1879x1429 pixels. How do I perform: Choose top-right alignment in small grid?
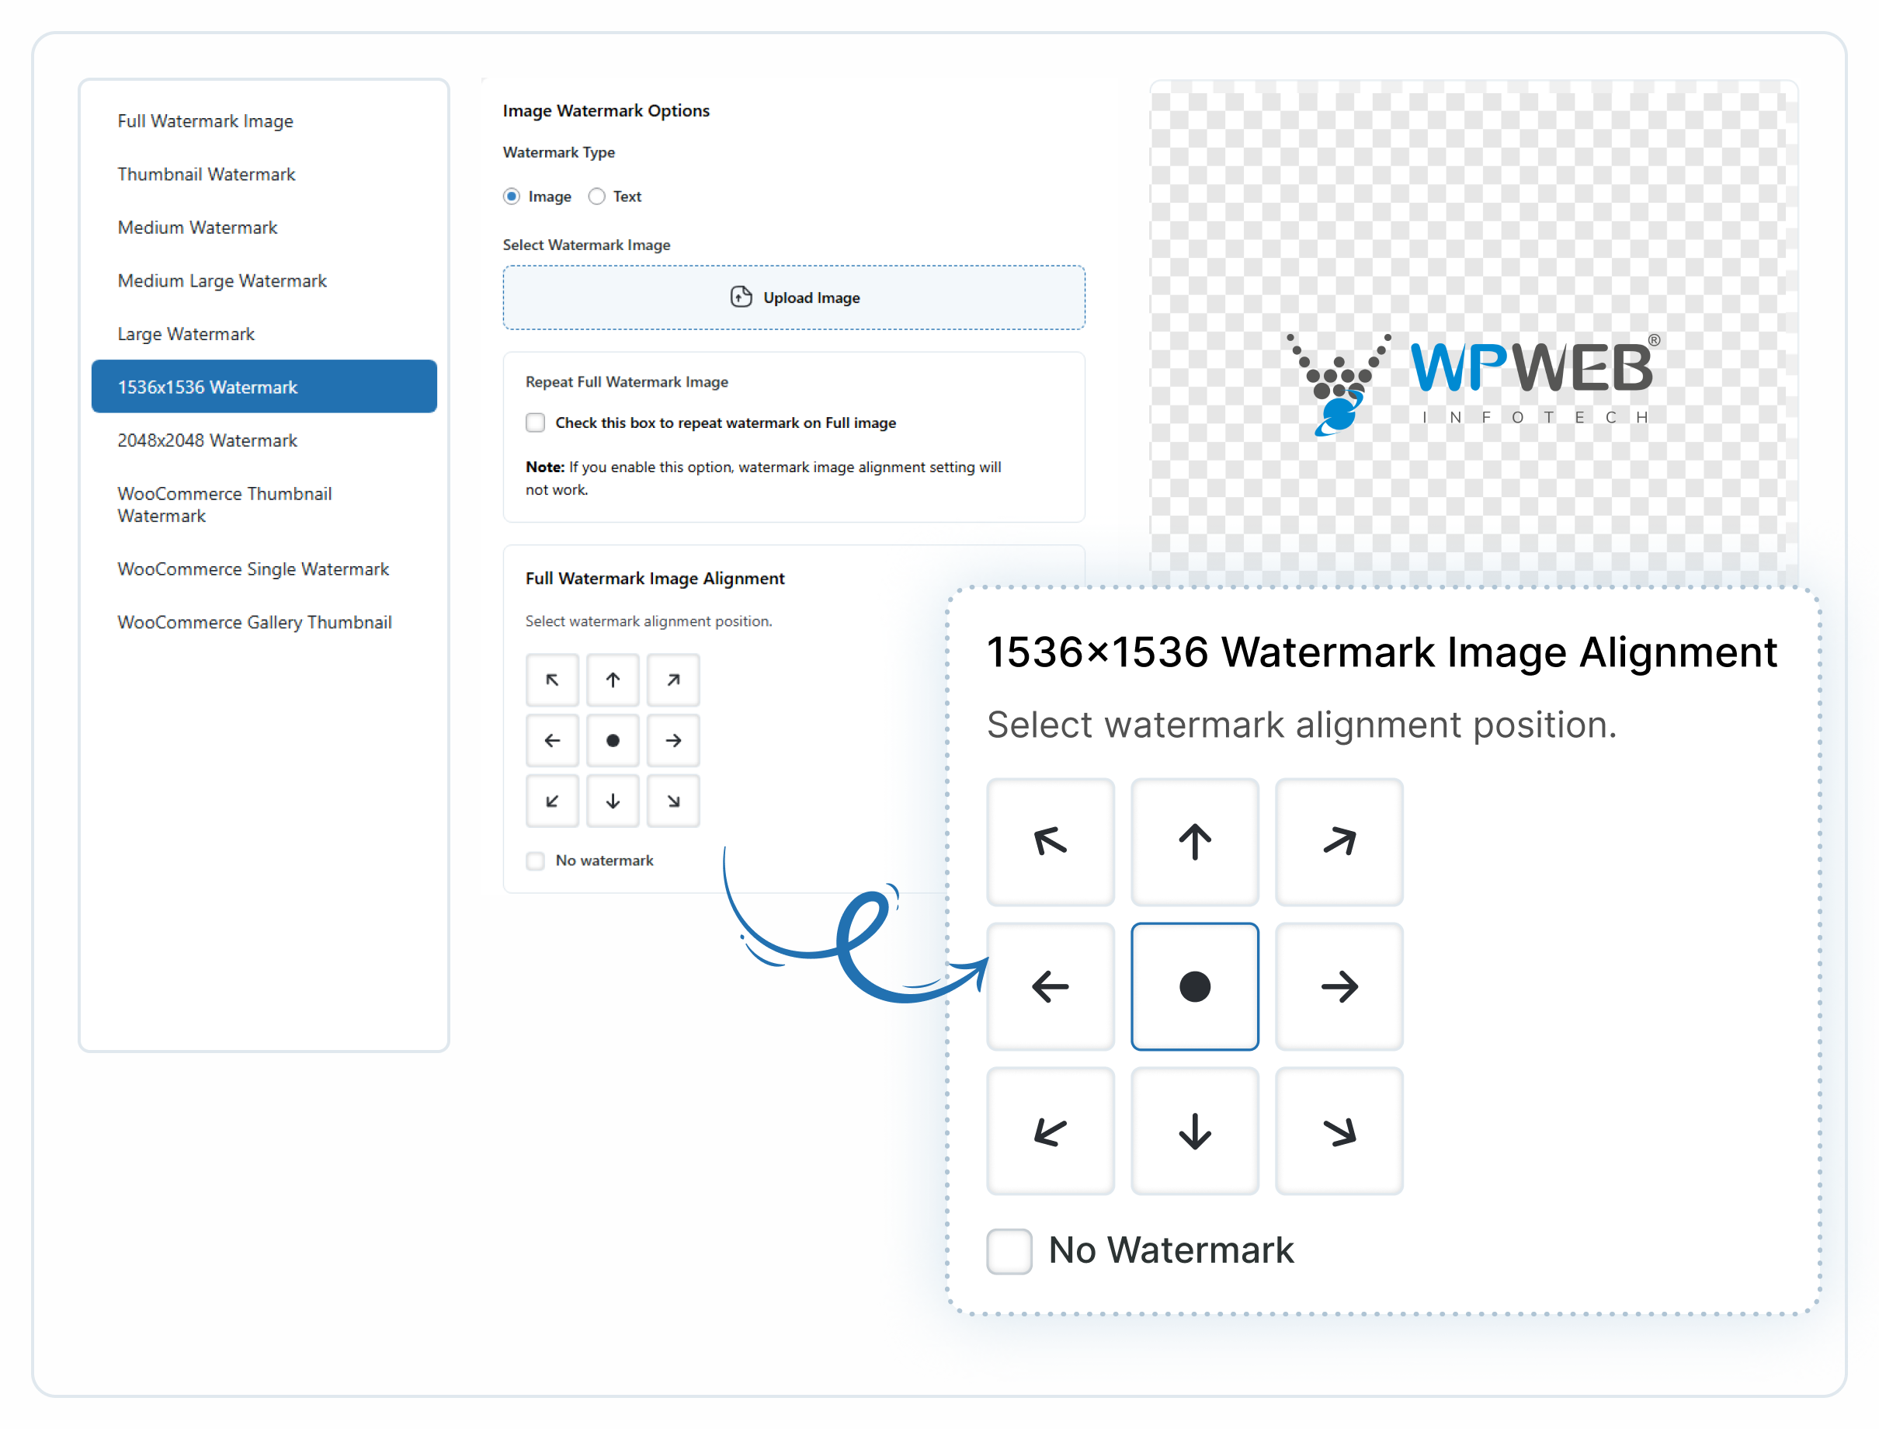pyautogui.click(x=672, y=680)
